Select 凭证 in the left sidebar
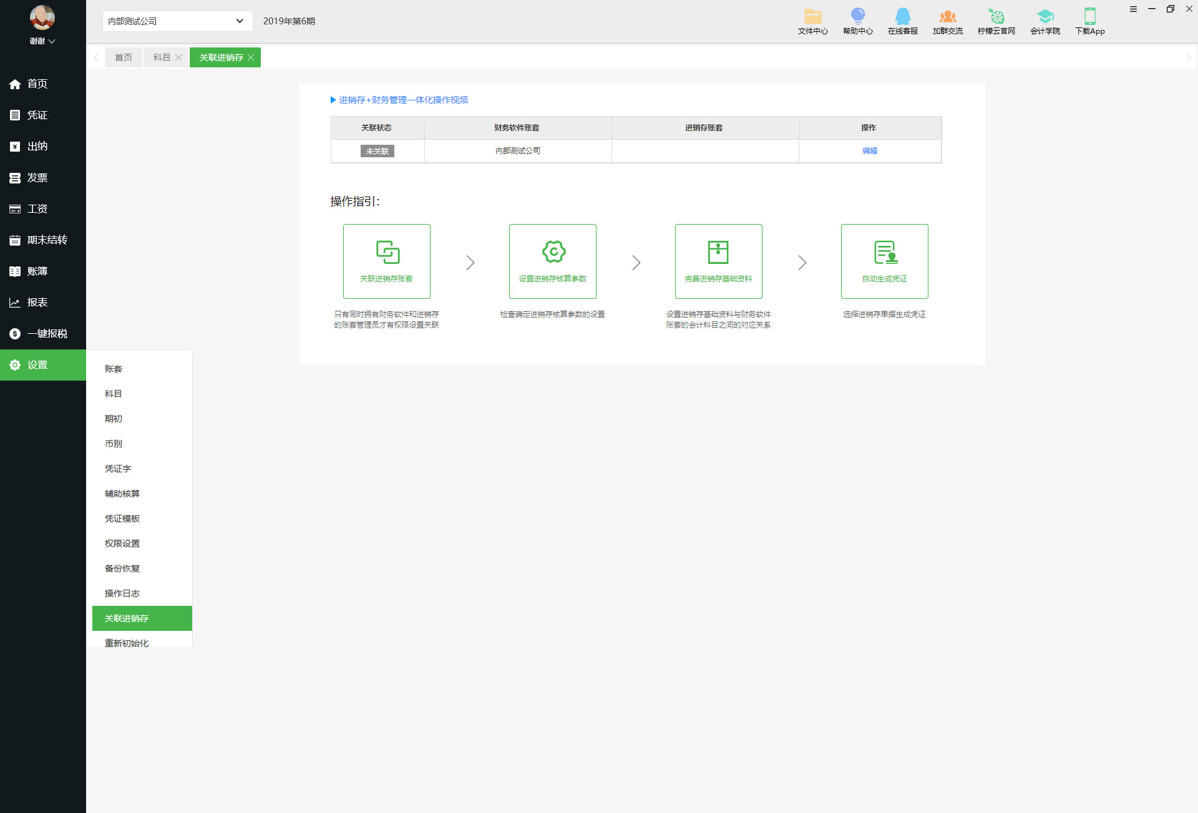This screenshot has height=813, width=1198. pos(37,115)
